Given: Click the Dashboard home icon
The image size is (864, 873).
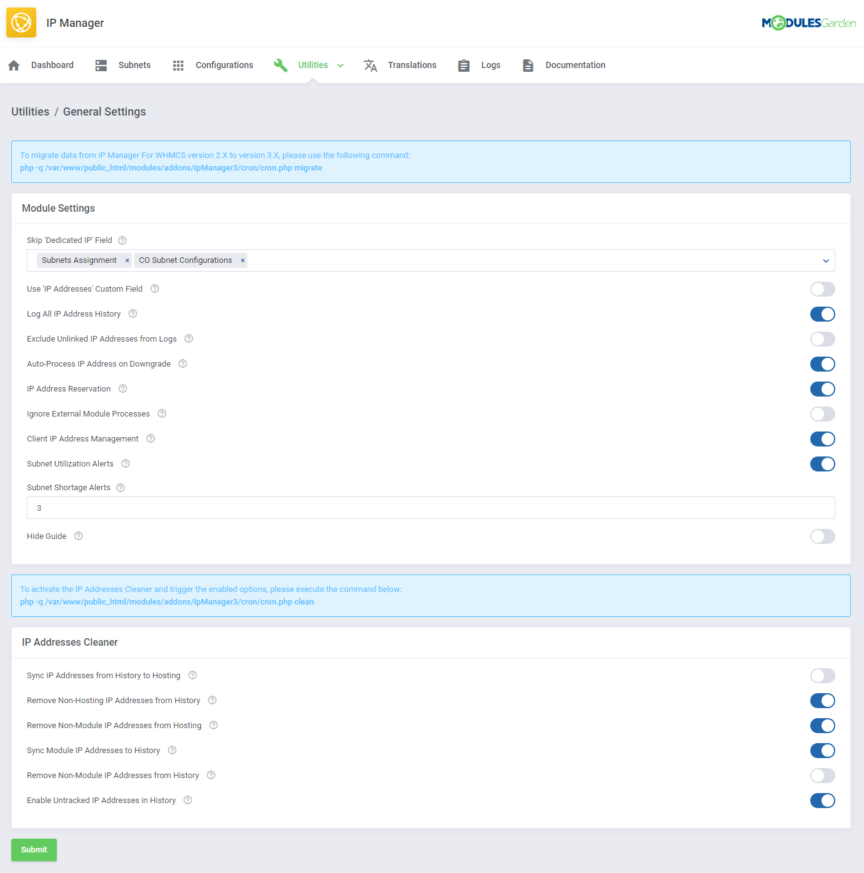Looking at the screenshot, I should coord(14,65).
